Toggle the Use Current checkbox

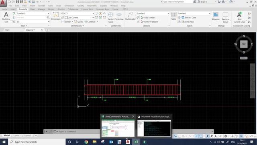click(66, 17)
